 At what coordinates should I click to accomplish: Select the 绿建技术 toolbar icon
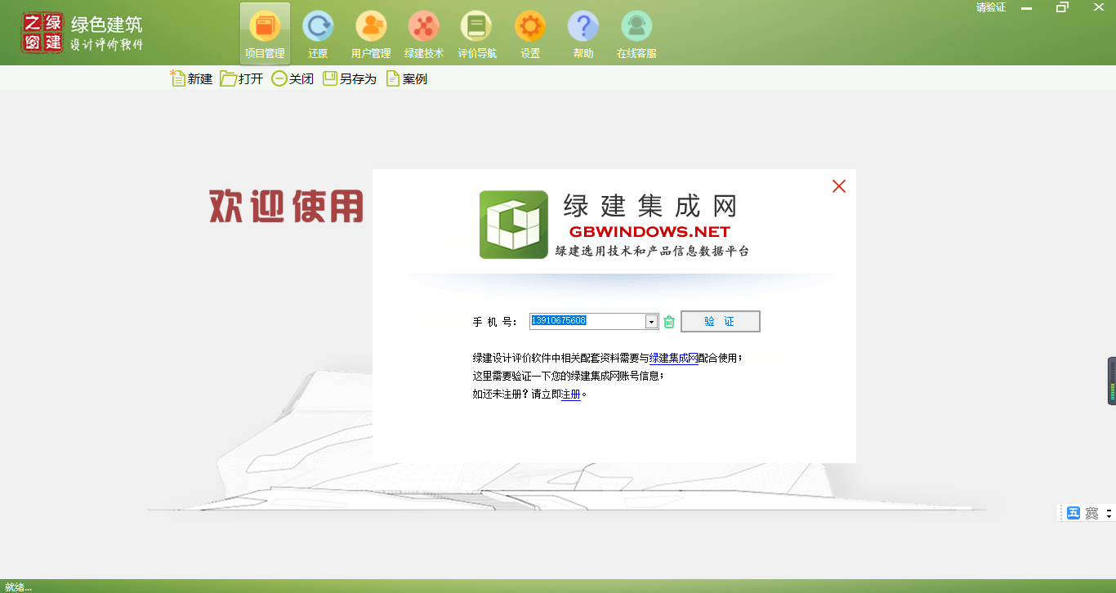click(424, 34)
